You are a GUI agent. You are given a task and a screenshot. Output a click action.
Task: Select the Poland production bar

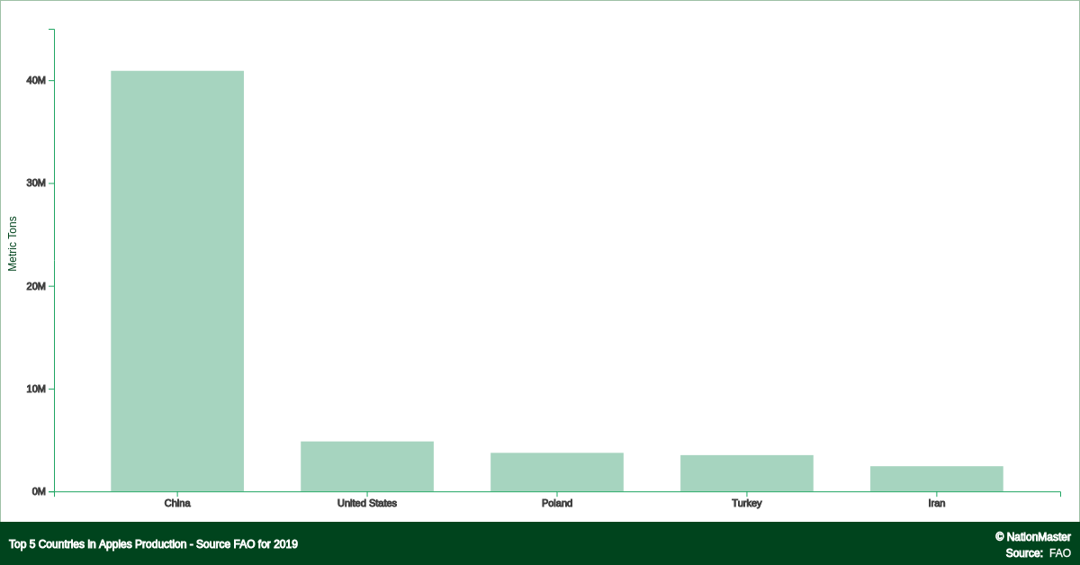pyautogui.click(x=557, y=470)
